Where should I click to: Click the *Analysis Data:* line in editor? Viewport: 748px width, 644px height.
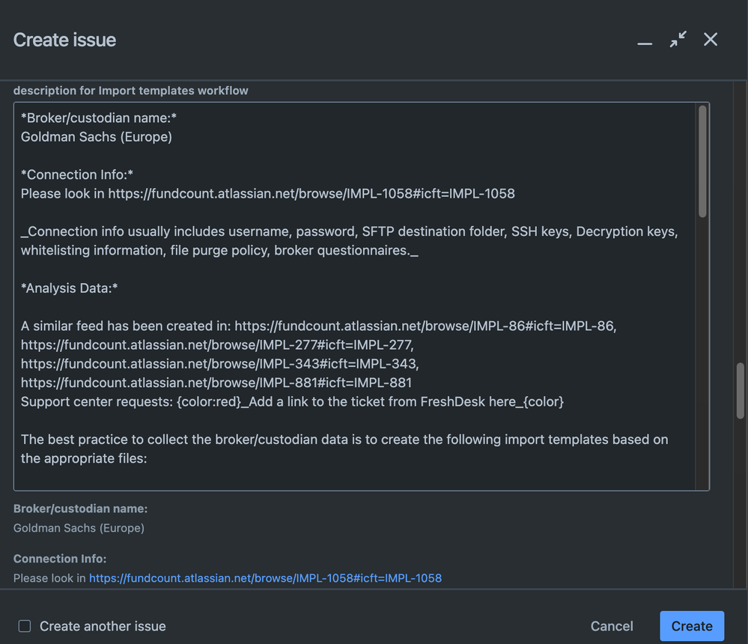[x=70, y=288]
